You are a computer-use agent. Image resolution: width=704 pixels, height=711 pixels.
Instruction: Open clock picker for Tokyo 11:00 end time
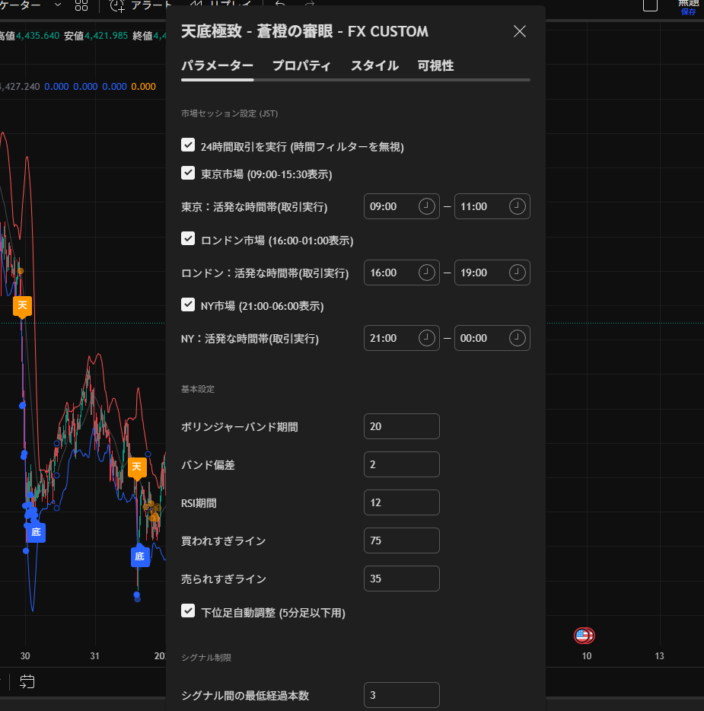(518, 206)
